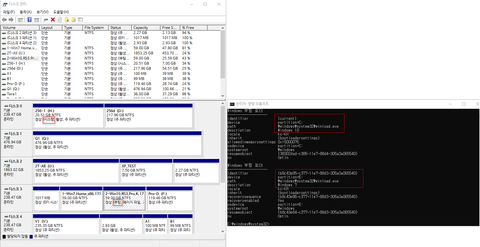The height and width of the screenshot is (247, 480).
Task: Click the drive icon beside 256d (D:) row
Action: tap(4, 69)
